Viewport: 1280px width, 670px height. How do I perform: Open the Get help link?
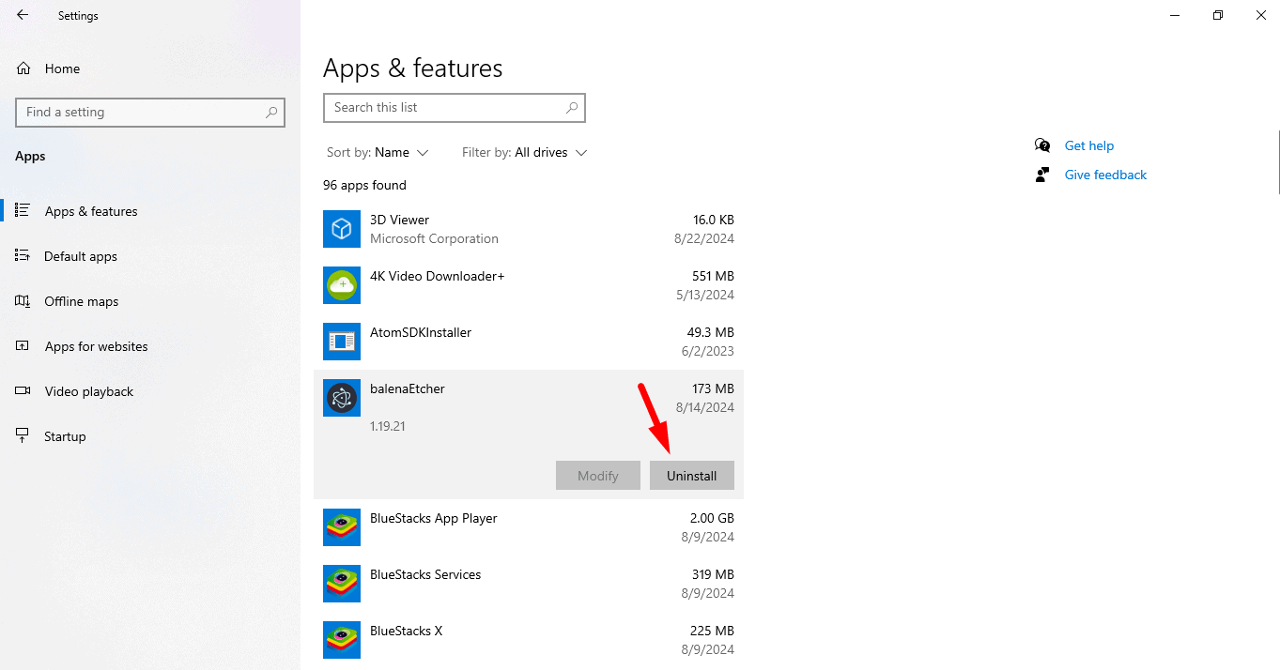coord(1089,145)
